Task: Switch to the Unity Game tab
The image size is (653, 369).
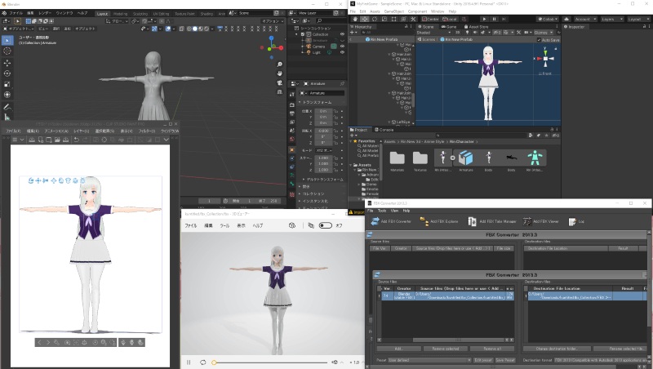Action: [450, 26]
